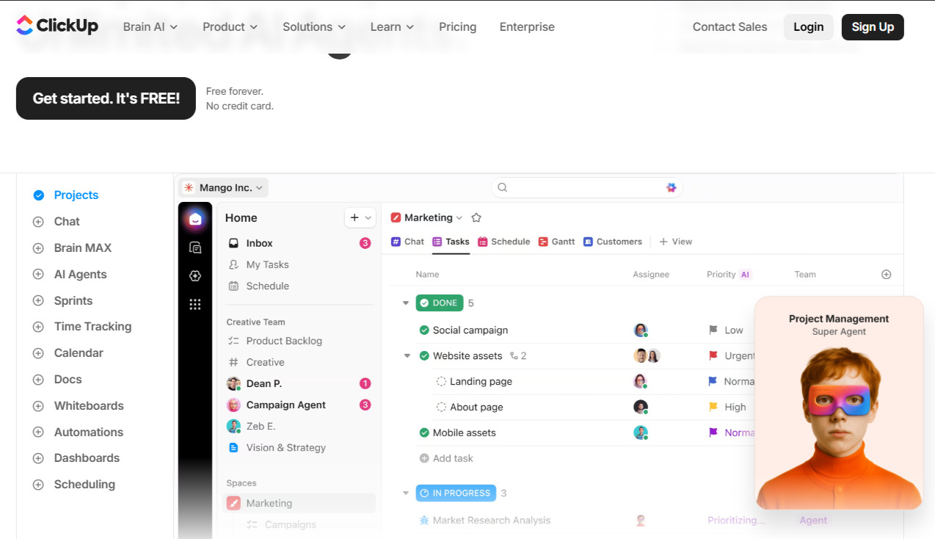Select the Whiteboards feature option
The height and width of the screenshot is (539, 935).
click(79, 406)
